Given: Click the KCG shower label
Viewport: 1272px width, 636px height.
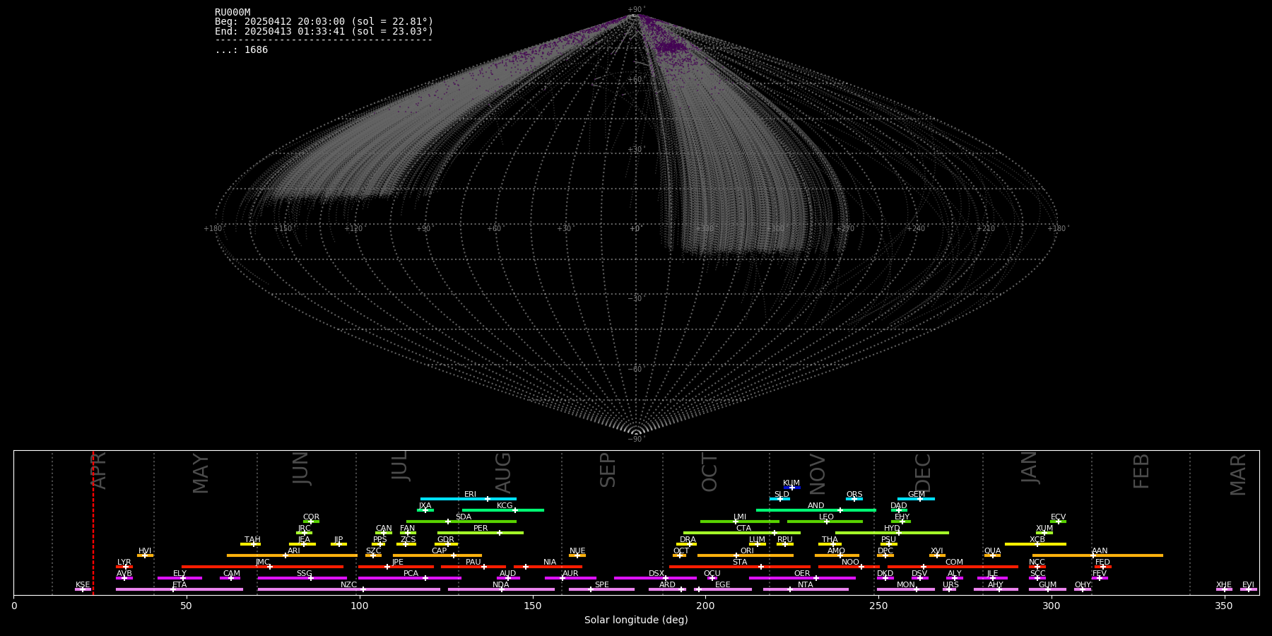Looking at the screenshot, I should [x=505, y=505].
